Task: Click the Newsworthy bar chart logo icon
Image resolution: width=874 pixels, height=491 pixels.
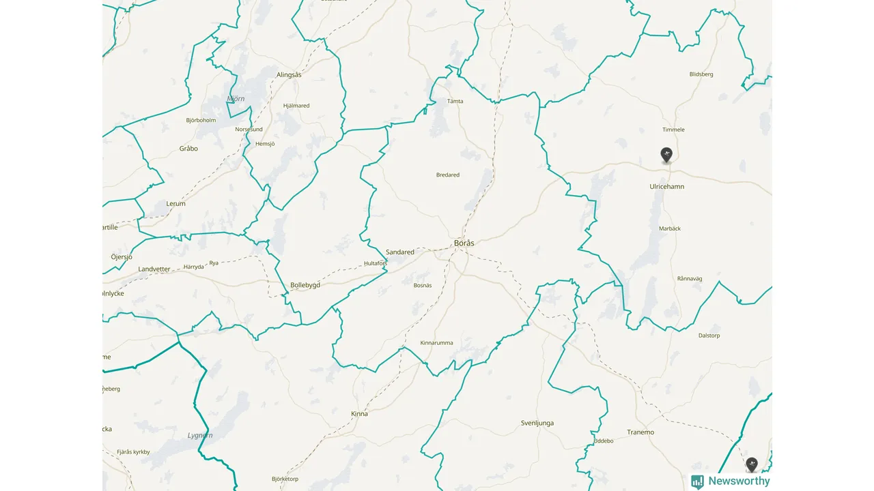Action: point(697,481)
